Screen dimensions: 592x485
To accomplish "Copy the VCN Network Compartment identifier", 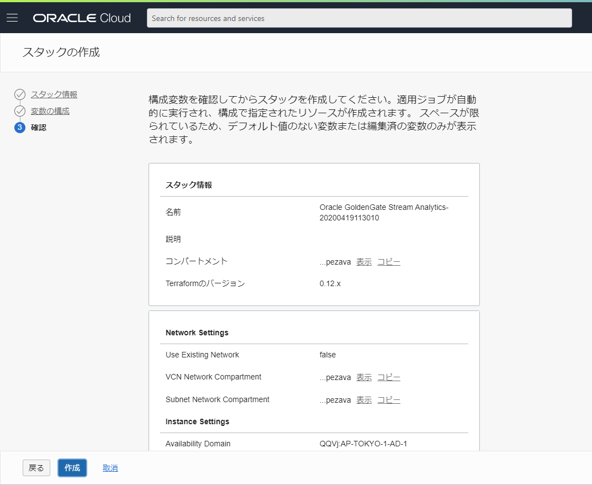I will tap(388, 377).
